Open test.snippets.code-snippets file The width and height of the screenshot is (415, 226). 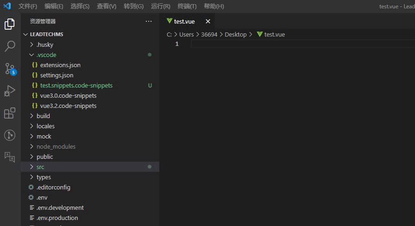point(90,85)
